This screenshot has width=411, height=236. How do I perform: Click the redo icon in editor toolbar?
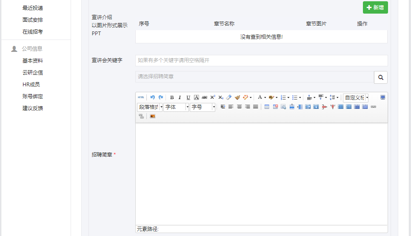tap(161, 97)
